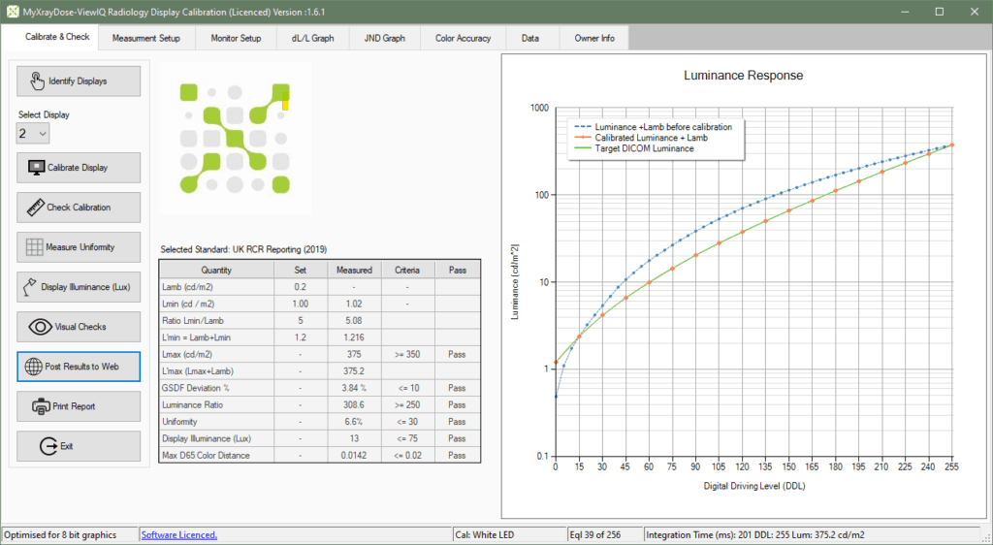Open the Select Display dropdown
The height and width of the screenshot is (545, 993).
pos(33,134)
